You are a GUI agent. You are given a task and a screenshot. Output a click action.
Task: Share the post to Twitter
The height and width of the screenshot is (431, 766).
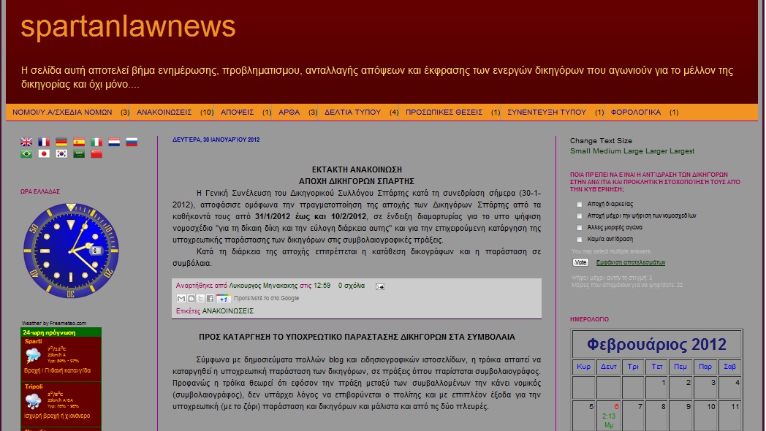click(x=200, y=299)
